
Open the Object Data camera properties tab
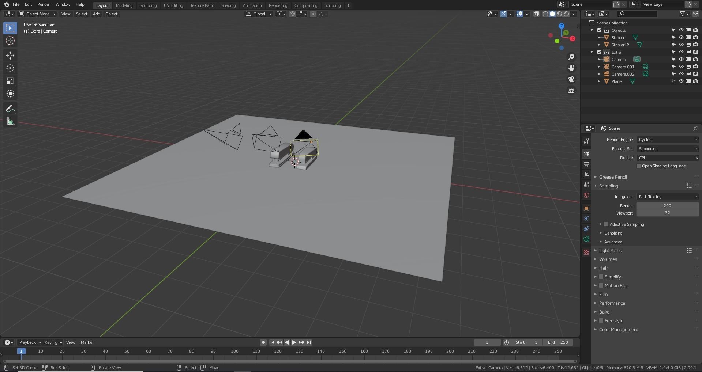[586, 239]
